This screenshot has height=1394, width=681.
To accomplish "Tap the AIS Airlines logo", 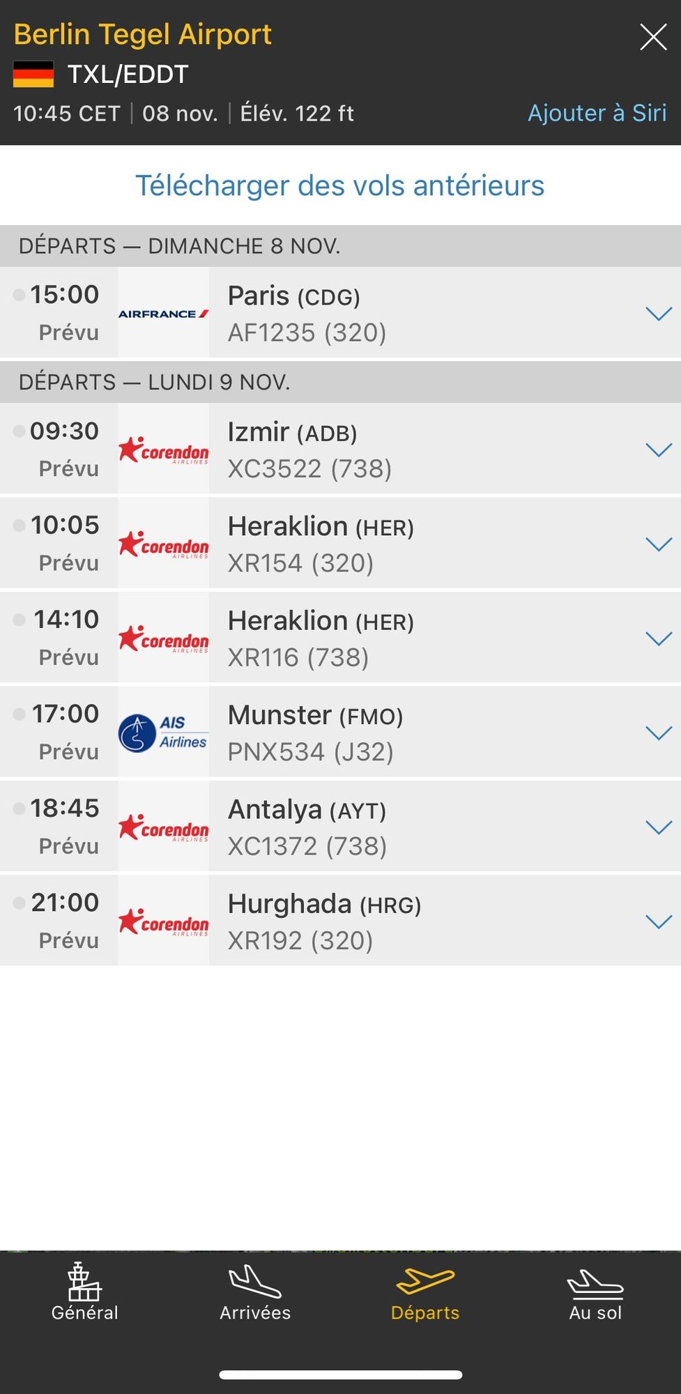I will (163, 733).
